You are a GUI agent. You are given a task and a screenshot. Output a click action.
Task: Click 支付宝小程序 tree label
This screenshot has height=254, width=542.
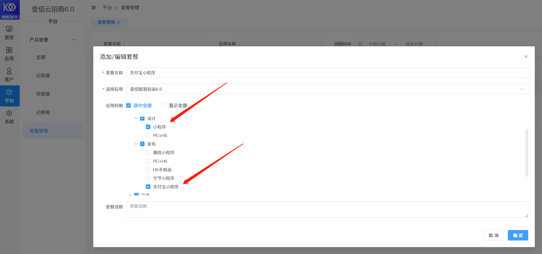[166, 187]
